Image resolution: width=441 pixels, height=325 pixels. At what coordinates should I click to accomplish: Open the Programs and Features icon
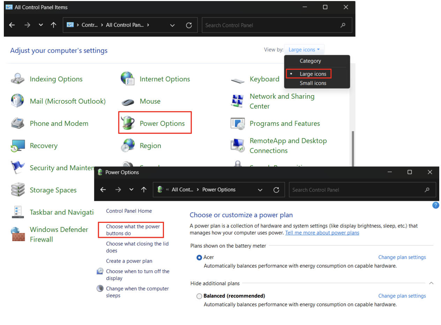coord(238,123)
